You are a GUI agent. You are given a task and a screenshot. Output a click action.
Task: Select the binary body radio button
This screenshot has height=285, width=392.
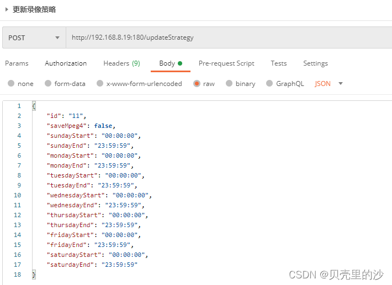click(229, 83)
